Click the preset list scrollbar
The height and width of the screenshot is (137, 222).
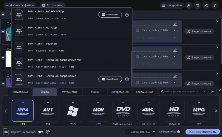point(131,68)
